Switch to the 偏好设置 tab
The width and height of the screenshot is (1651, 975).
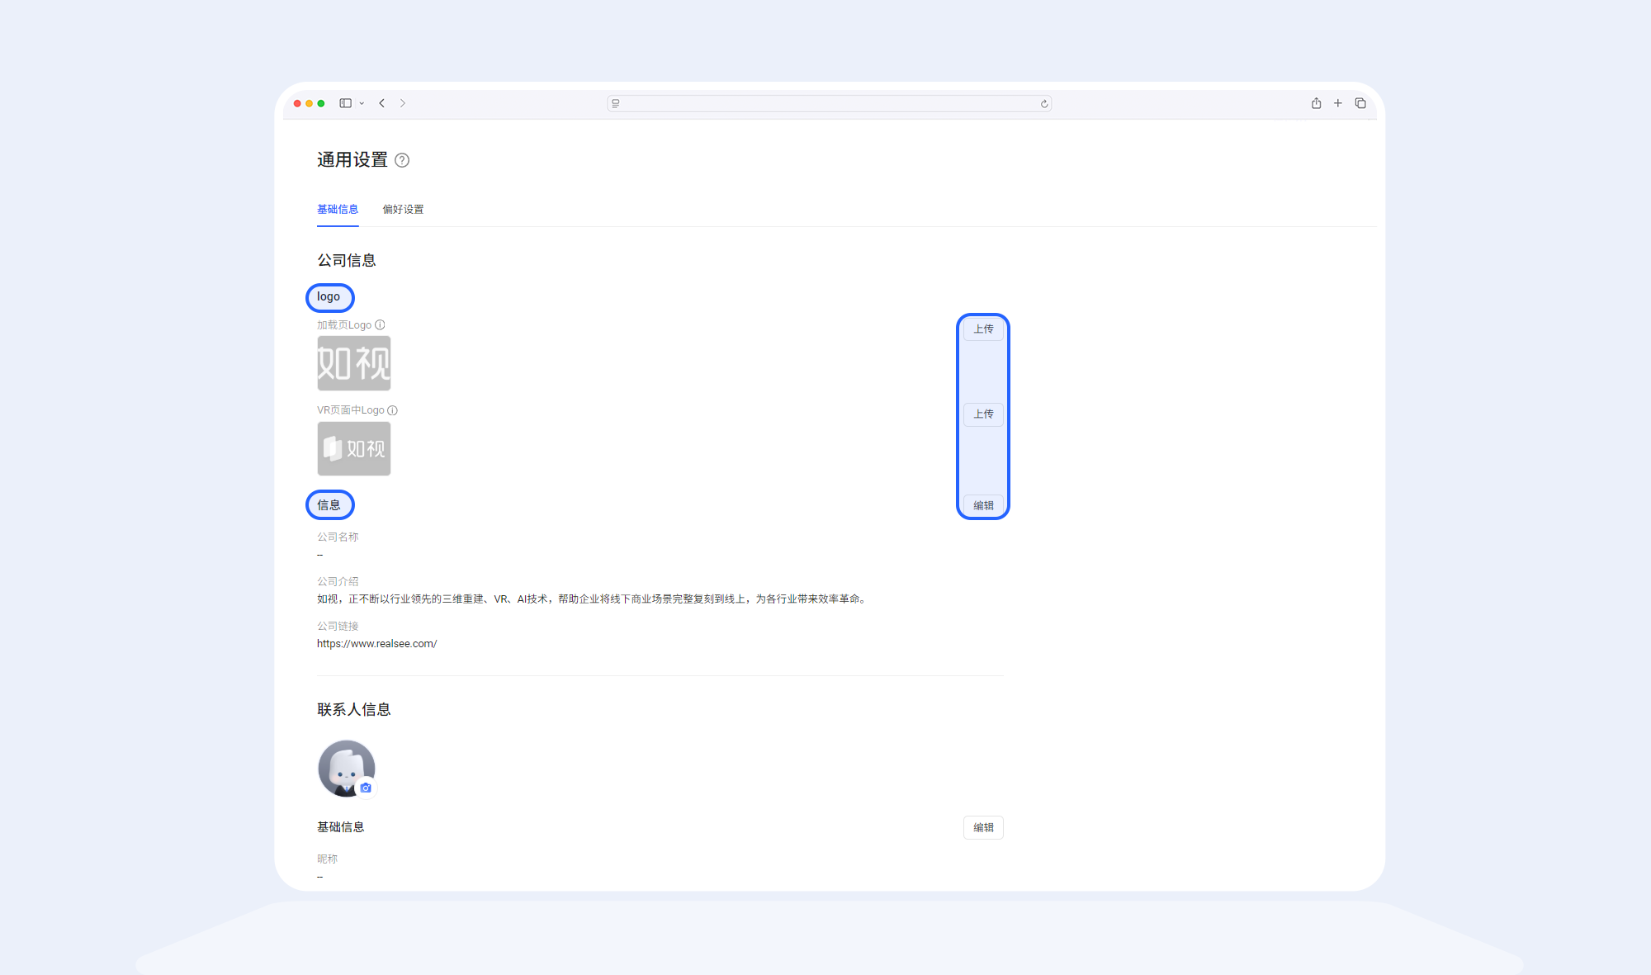[x=403, y=210]
